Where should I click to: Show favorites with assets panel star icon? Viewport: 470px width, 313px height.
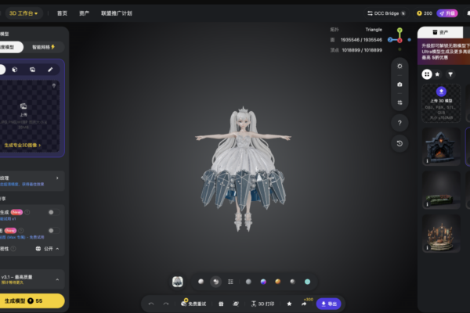437,74
